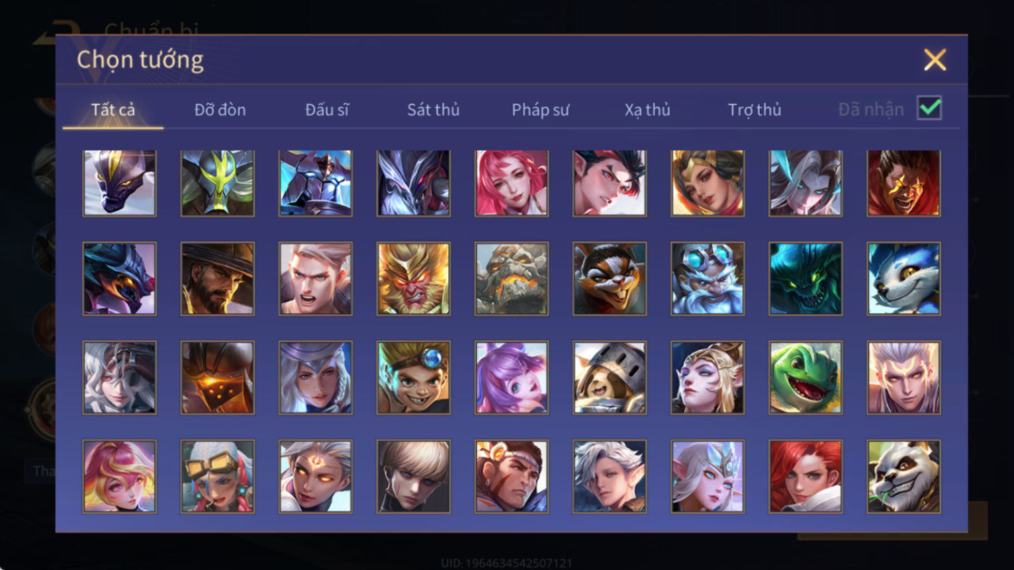The width and height of the screenshot is (1014, 570).
Task: Choose the purple-haired girl hero
Action: pyautogui.click(x=512, y=378)
